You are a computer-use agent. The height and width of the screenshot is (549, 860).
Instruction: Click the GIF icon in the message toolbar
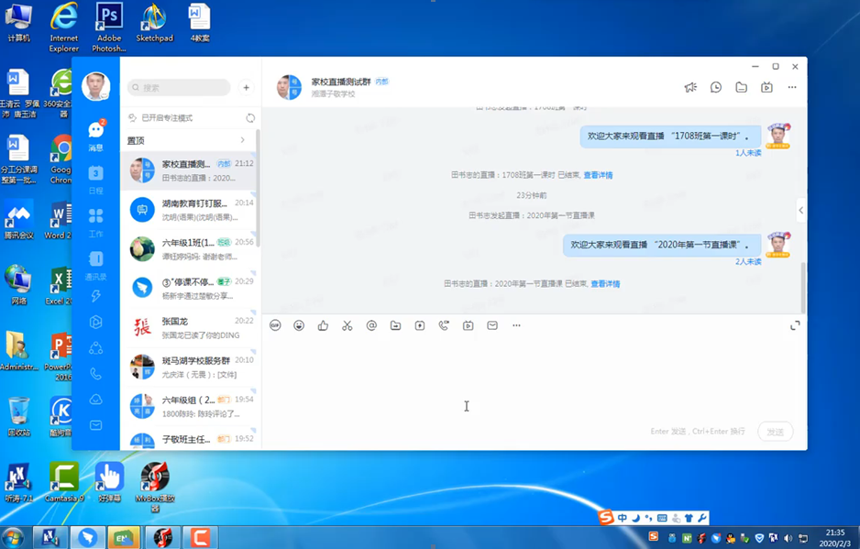coord(275,325)
